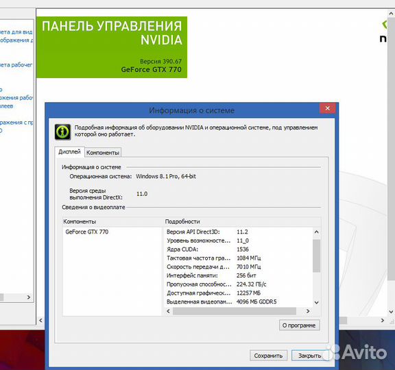Viewport: 395px width, 370px height.
Task: Click main panel scroll right arrow
Action: point(383,321)
